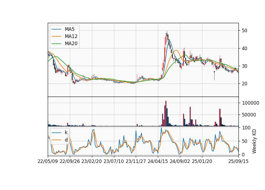The image size is (265, 190).
Task: Click the 24/04/15 date axis label
Action: 158,161
